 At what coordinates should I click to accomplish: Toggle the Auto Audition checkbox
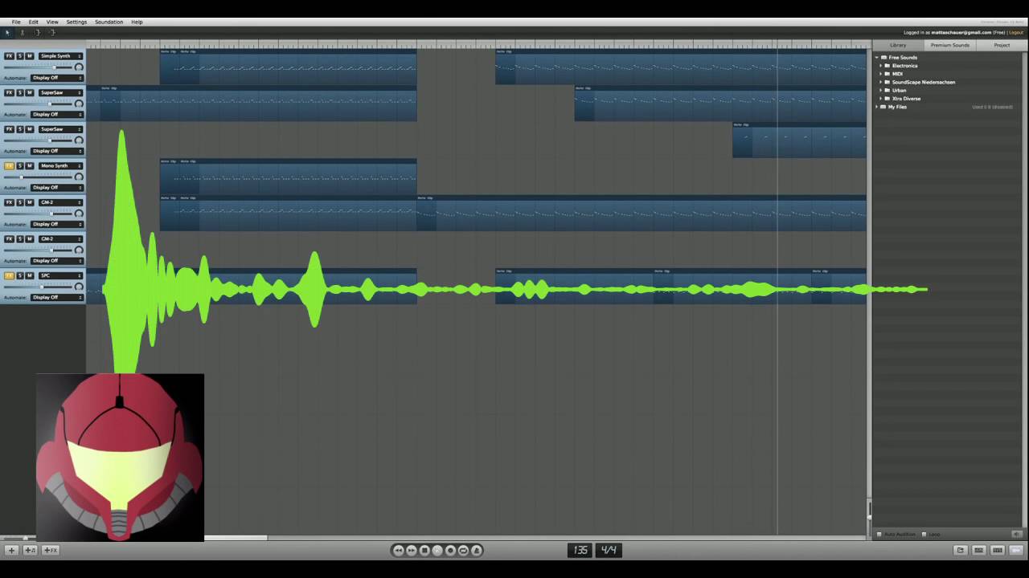point(879,534)
